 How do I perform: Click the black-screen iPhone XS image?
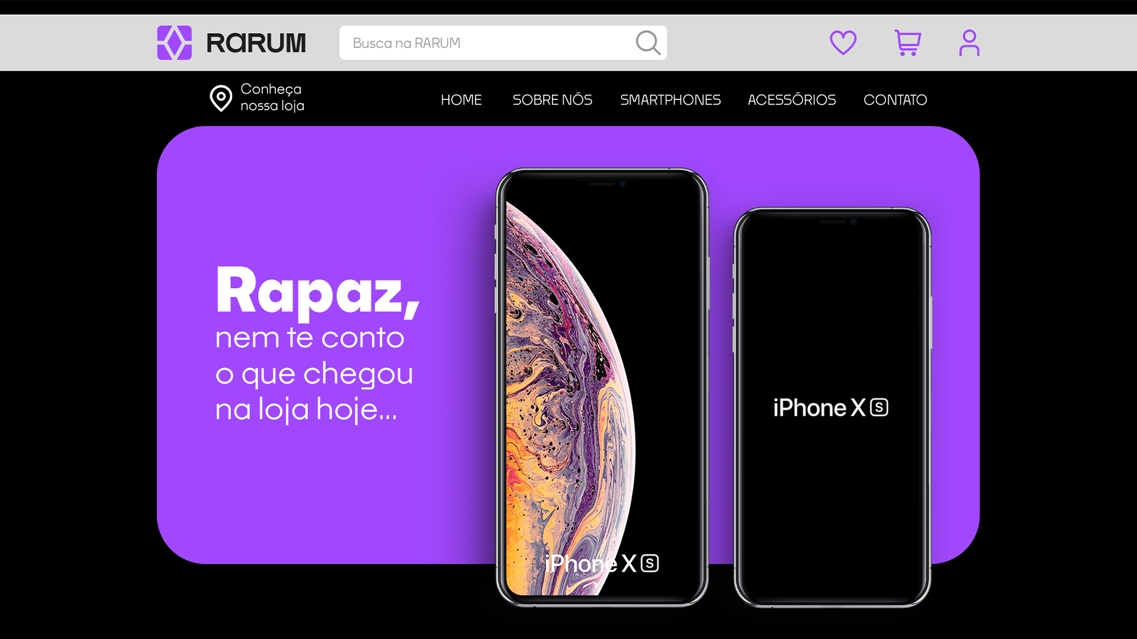click(833, 407)
